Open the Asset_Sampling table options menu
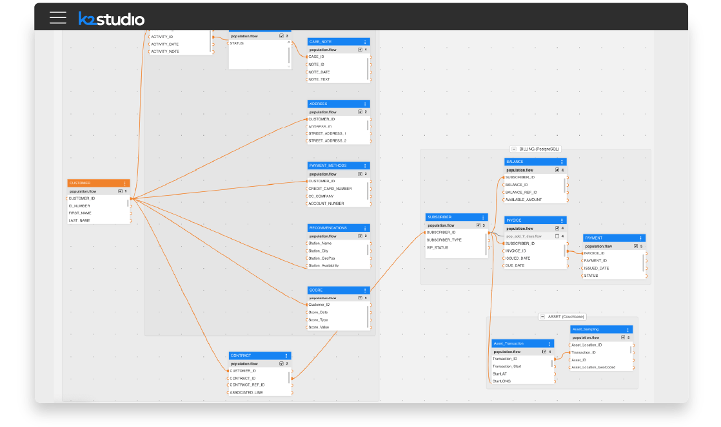 pos(627,330)
